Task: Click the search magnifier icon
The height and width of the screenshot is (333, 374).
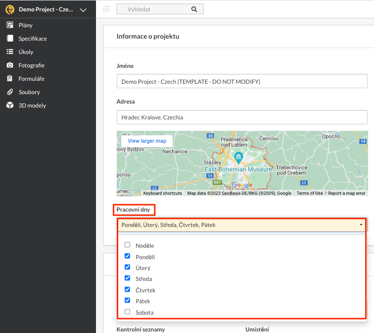Action: coord(194,9)
